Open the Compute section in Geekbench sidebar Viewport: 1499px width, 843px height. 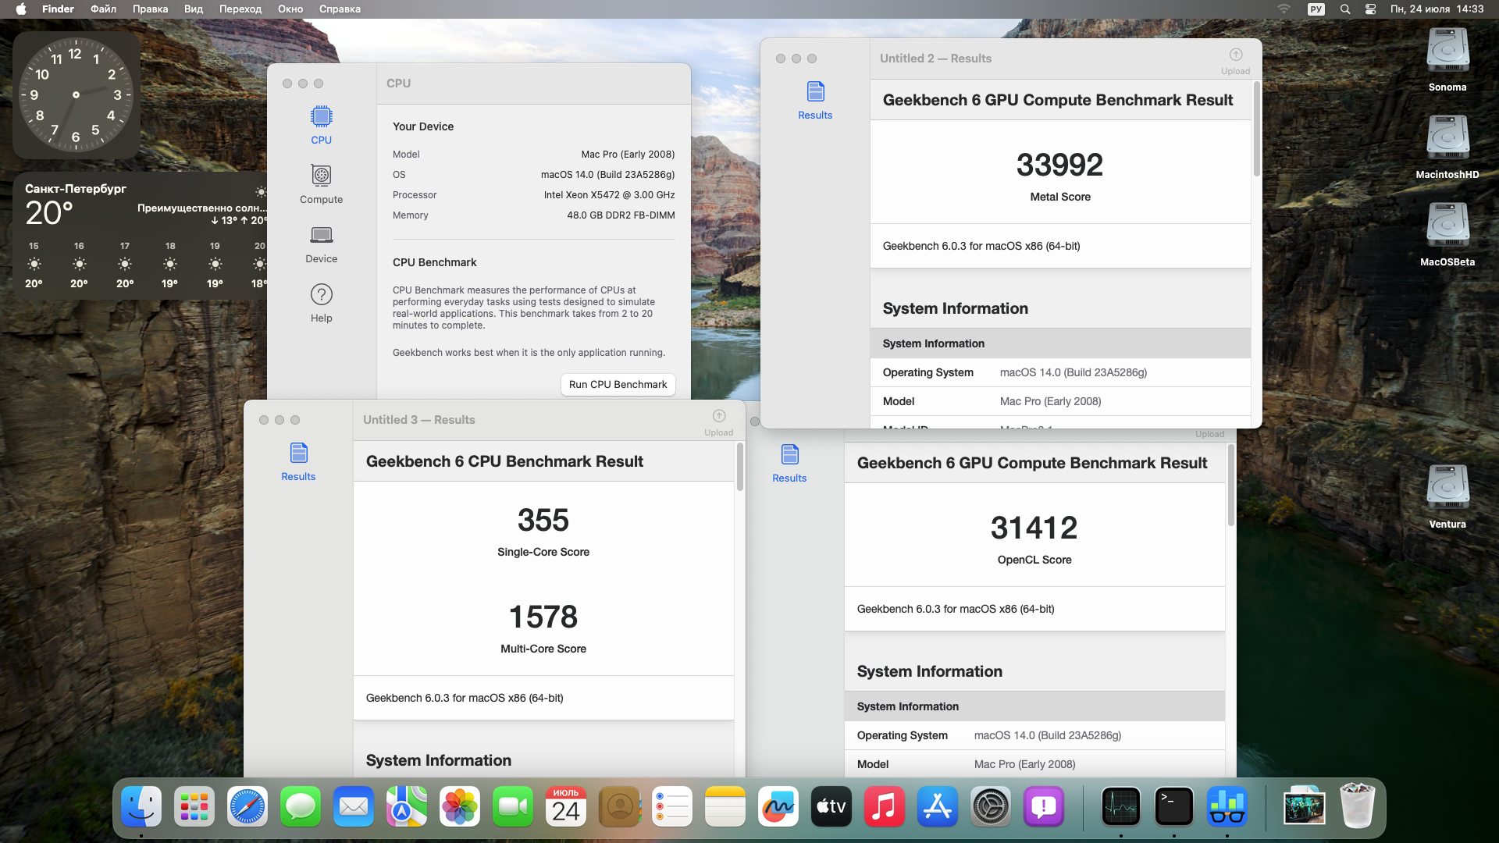[321, 184]
